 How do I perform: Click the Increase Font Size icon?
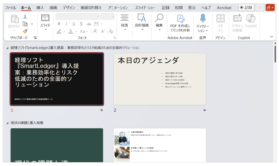[95, 31]
